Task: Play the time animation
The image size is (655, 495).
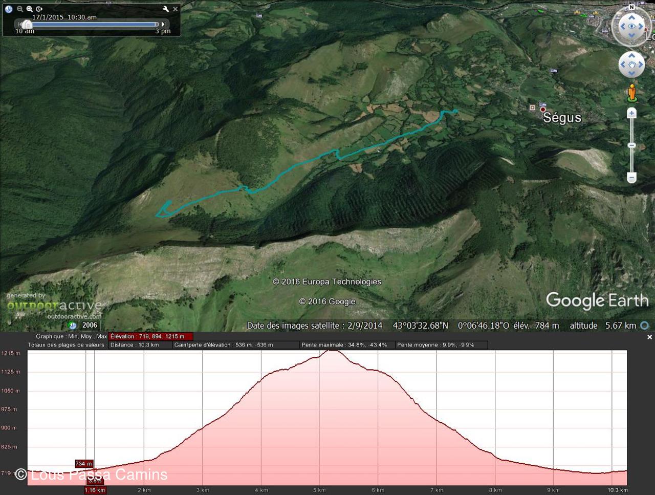Action: point(39,9)
